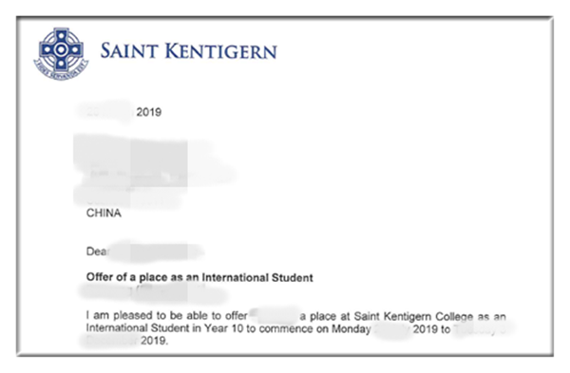
Task: Select the blurred name after Dear
Action: click(156, 252)
